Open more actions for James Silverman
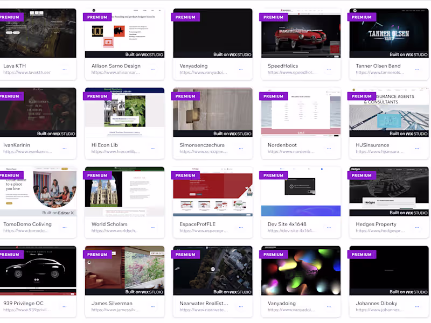This screenshot has height=323, width=431. tap(152, 306)
